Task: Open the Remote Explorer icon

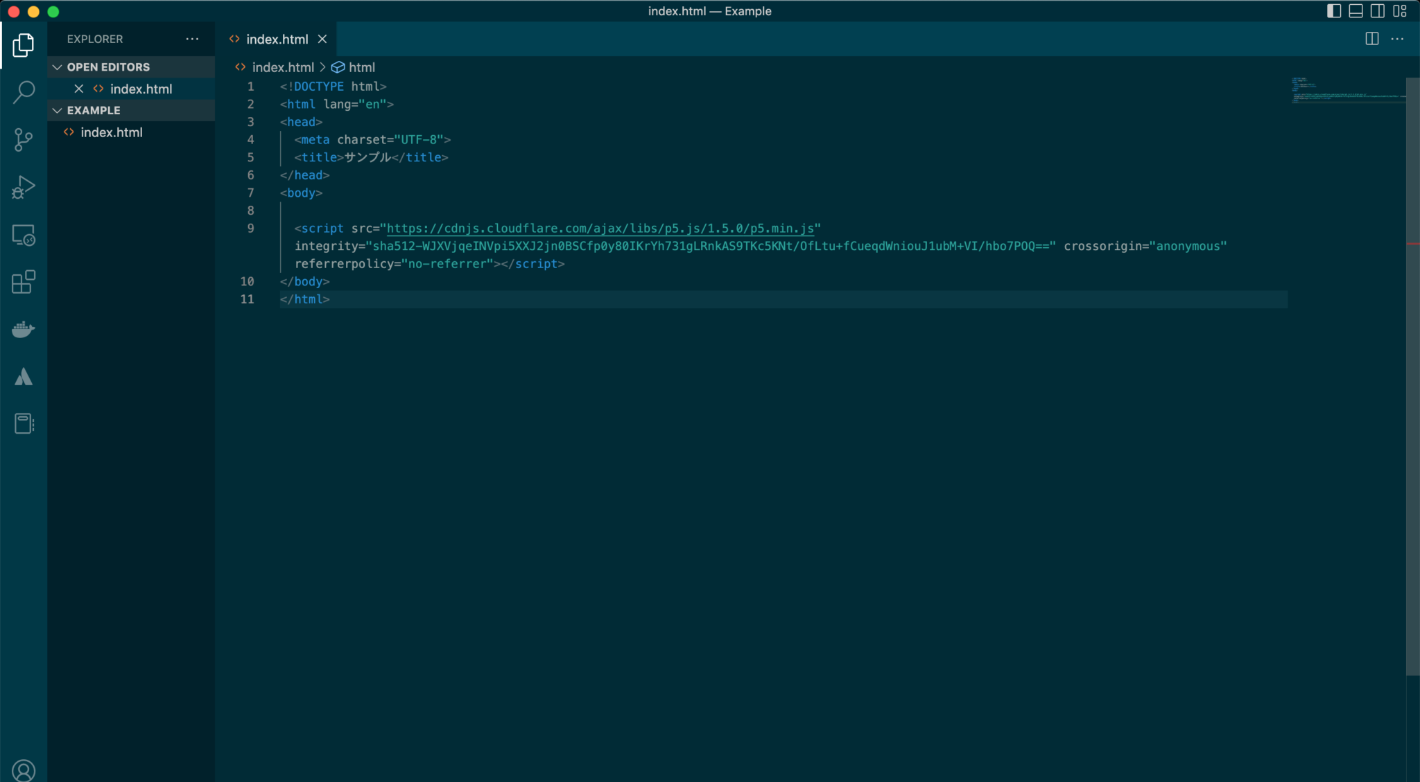Action: click(24, 236)
